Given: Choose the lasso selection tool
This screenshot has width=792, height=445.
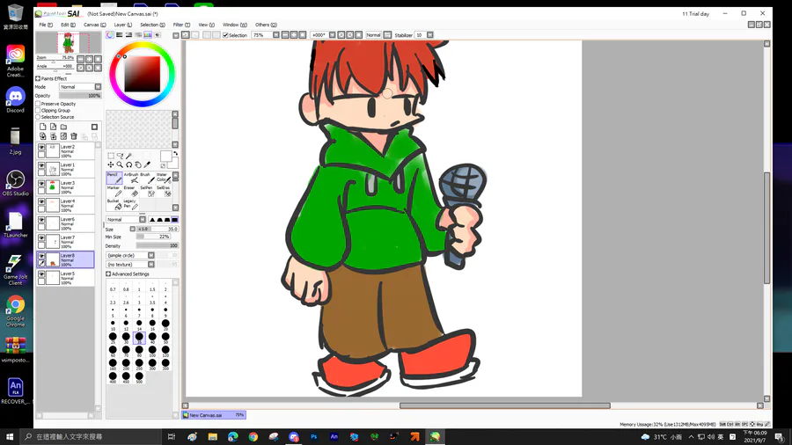Looking at the screenshot, I should [x=120, y=156].
